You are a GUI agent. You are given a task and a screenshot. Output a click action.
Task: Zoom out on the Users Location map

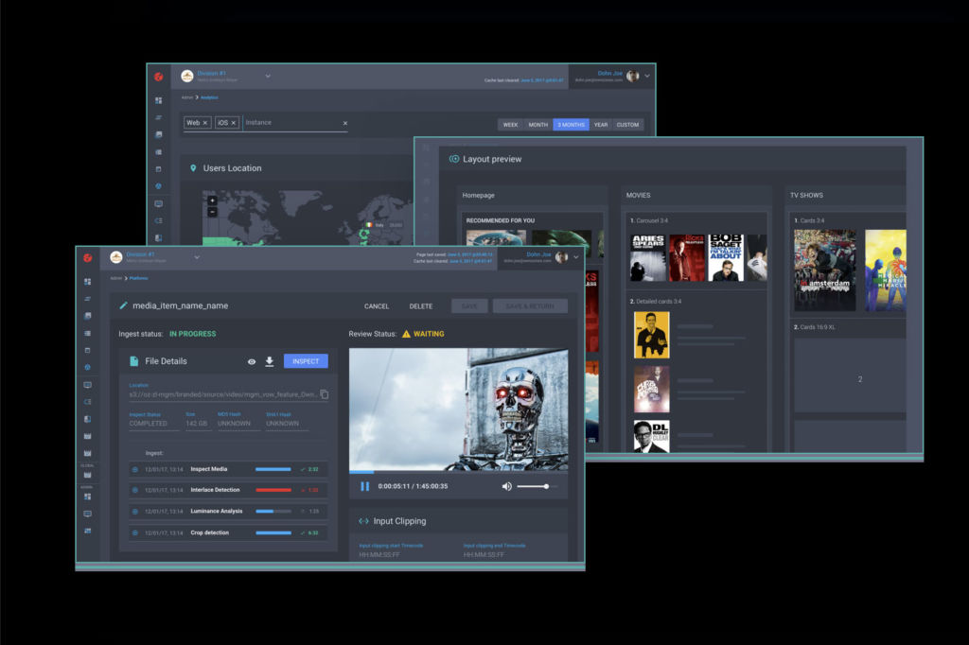click(x=212, y=212)
